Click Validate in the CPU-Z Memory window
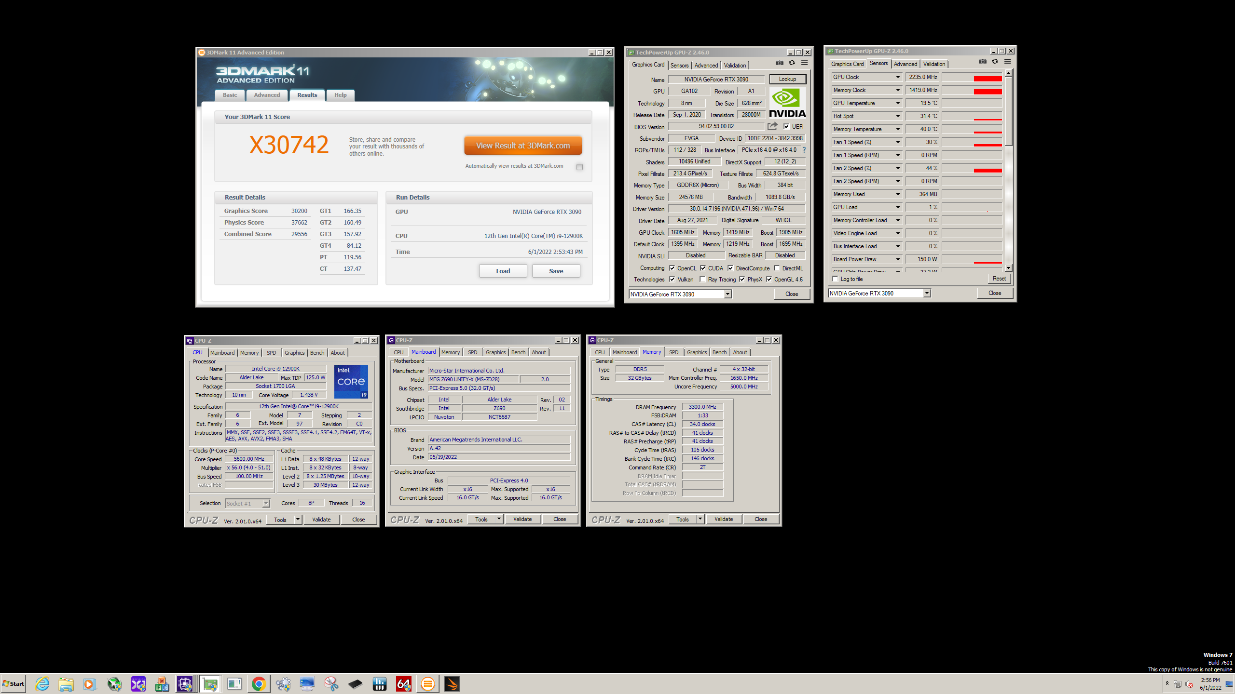Viewport: 1235px width, 694px height. coord(723,519)
